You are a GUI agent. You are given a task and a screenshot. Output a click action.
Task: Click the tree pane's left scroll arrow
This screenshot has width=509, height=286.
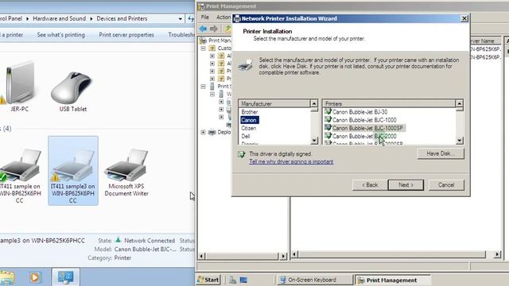(201, 256)
